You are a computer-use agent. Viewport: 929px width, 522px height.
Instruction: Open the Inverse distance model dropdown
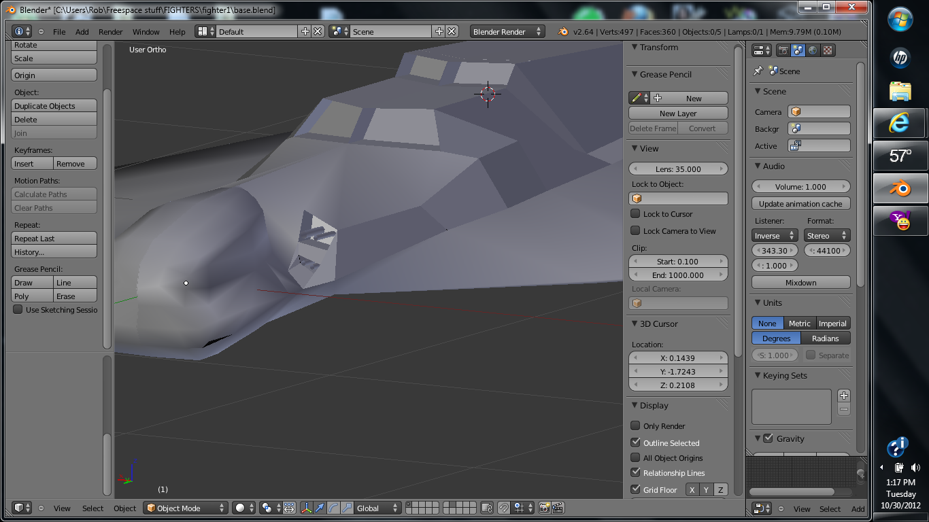pos(775,235)
